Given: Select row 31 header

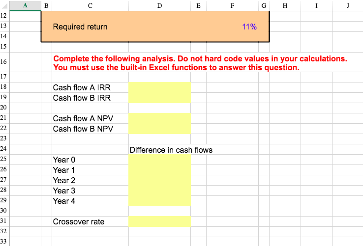Looking at the screenshot, I should click(x=4, y=221).
